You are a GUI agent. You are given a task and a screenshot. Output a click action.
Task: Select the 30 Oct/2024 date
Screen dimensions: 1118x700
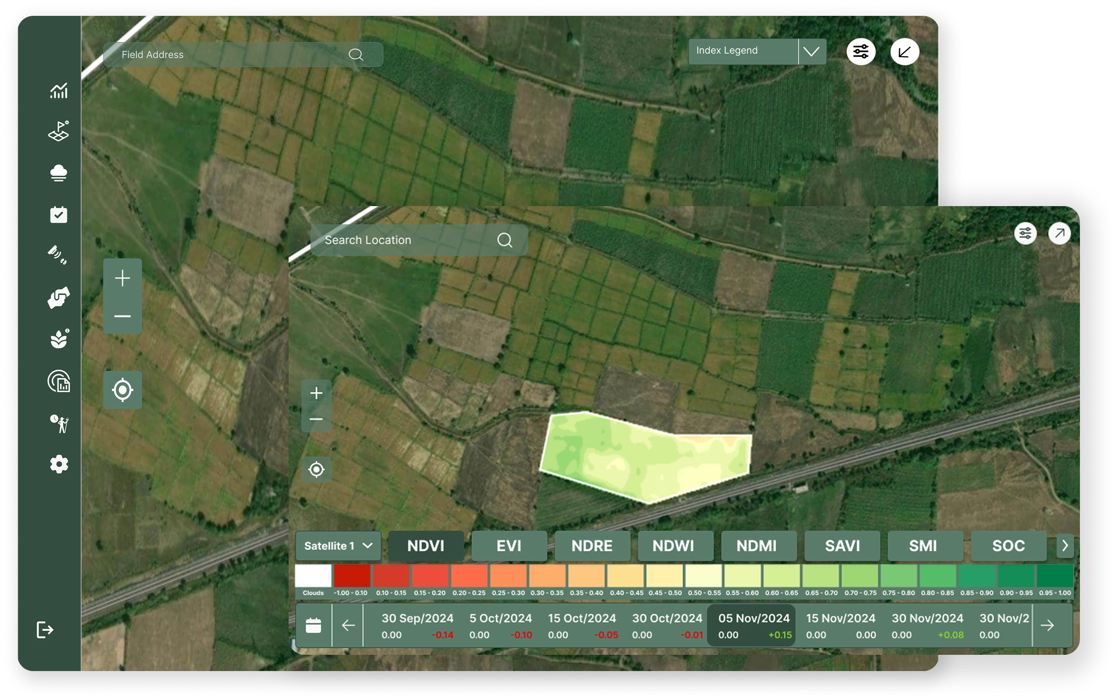click(x=667, y=626)
